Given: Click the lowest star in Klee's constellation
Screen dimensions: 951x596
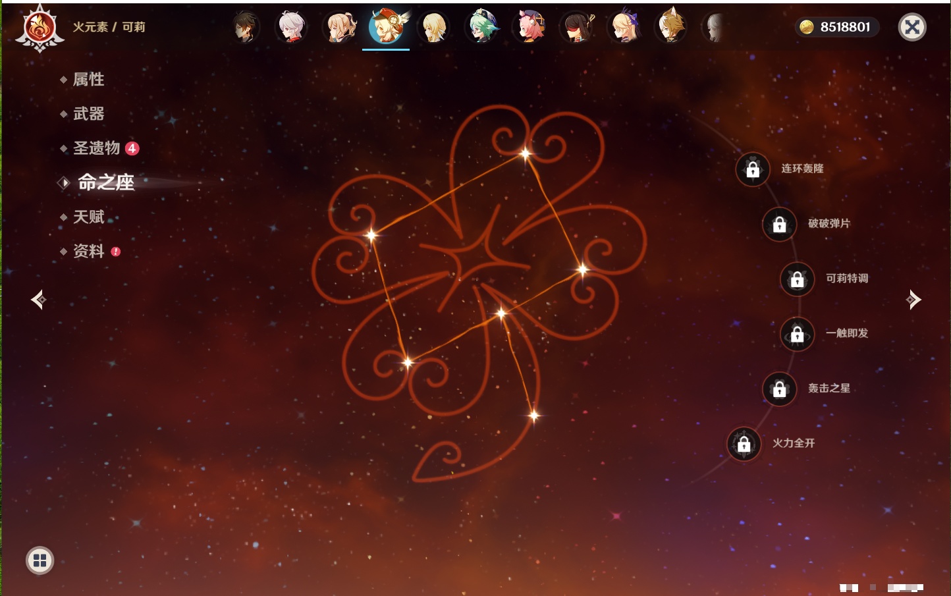Looking at the screenshot, I should coord(534,415).
